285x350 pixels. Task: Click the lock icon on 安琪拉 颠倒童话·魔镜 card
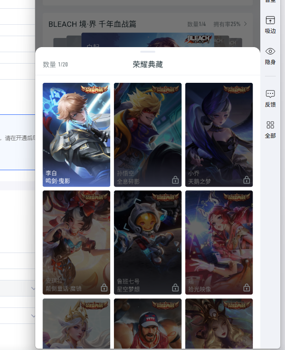pyautogui.click(x=104, y=287)
